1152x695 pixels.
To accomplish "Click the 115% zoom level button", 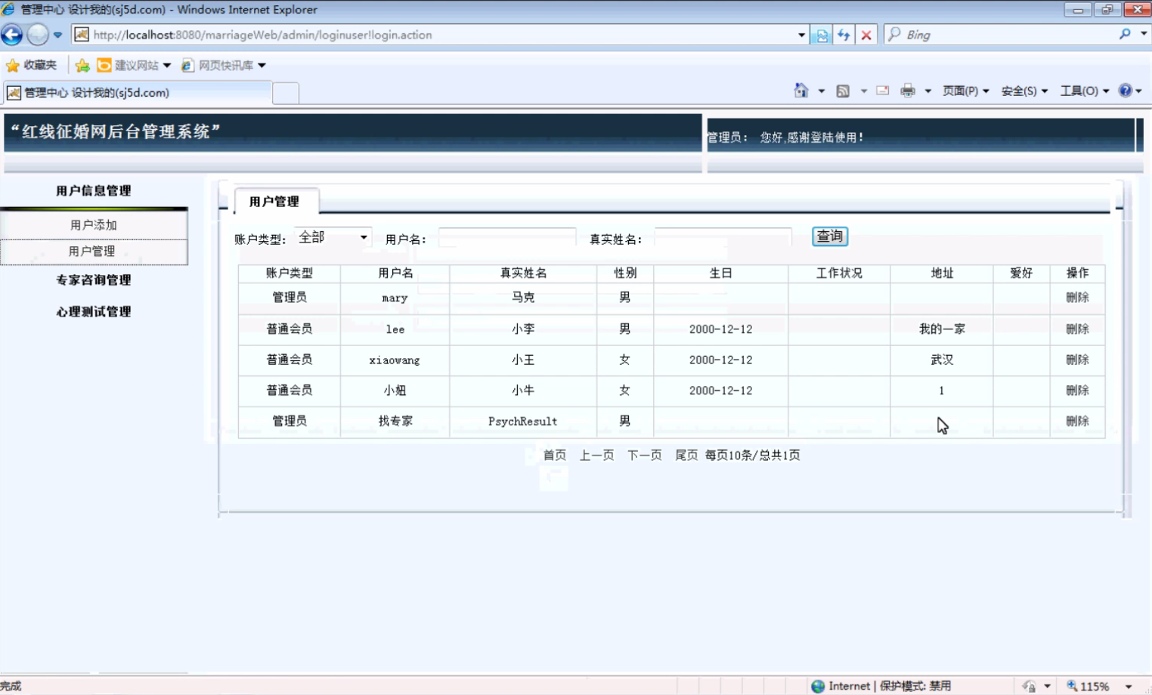I will click(1089, 686).
